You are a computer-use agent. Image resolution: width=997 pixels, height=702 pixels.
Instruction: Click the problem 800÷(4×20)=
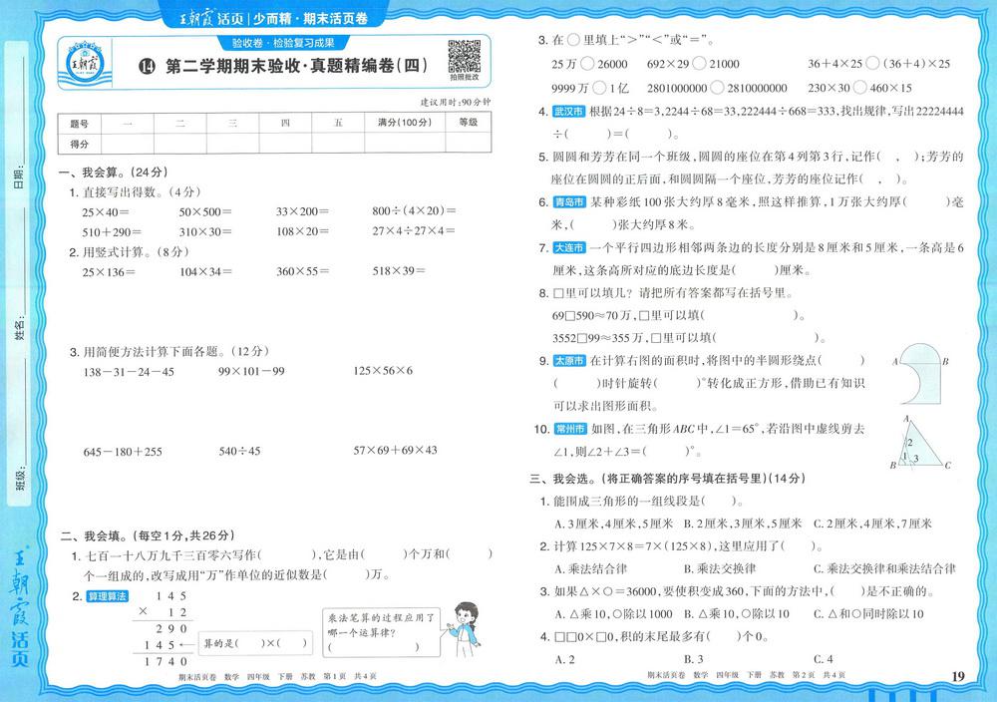pos(414,210)
